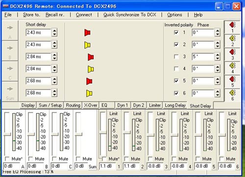The height and width of the screenshot is (177, 245).
Task: Adjust phase spinner for channel 1
Action: [218, 32]
